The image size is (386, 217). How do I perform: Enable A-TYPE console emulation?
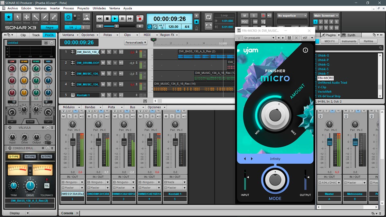(46, 157)
